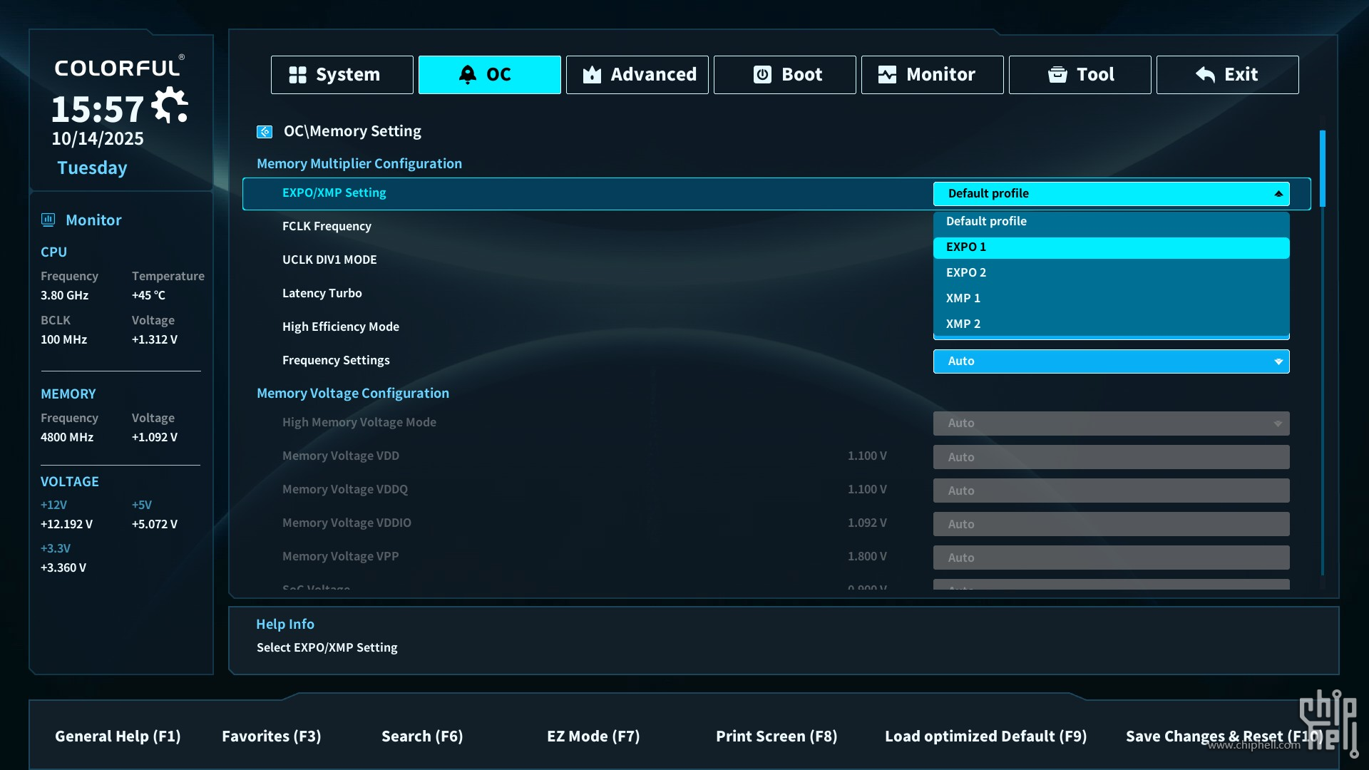
Task: Collapse the EXPO/XMP Setting dropdown arrow
Action: pyautogui.click(x=1278, y=194)
